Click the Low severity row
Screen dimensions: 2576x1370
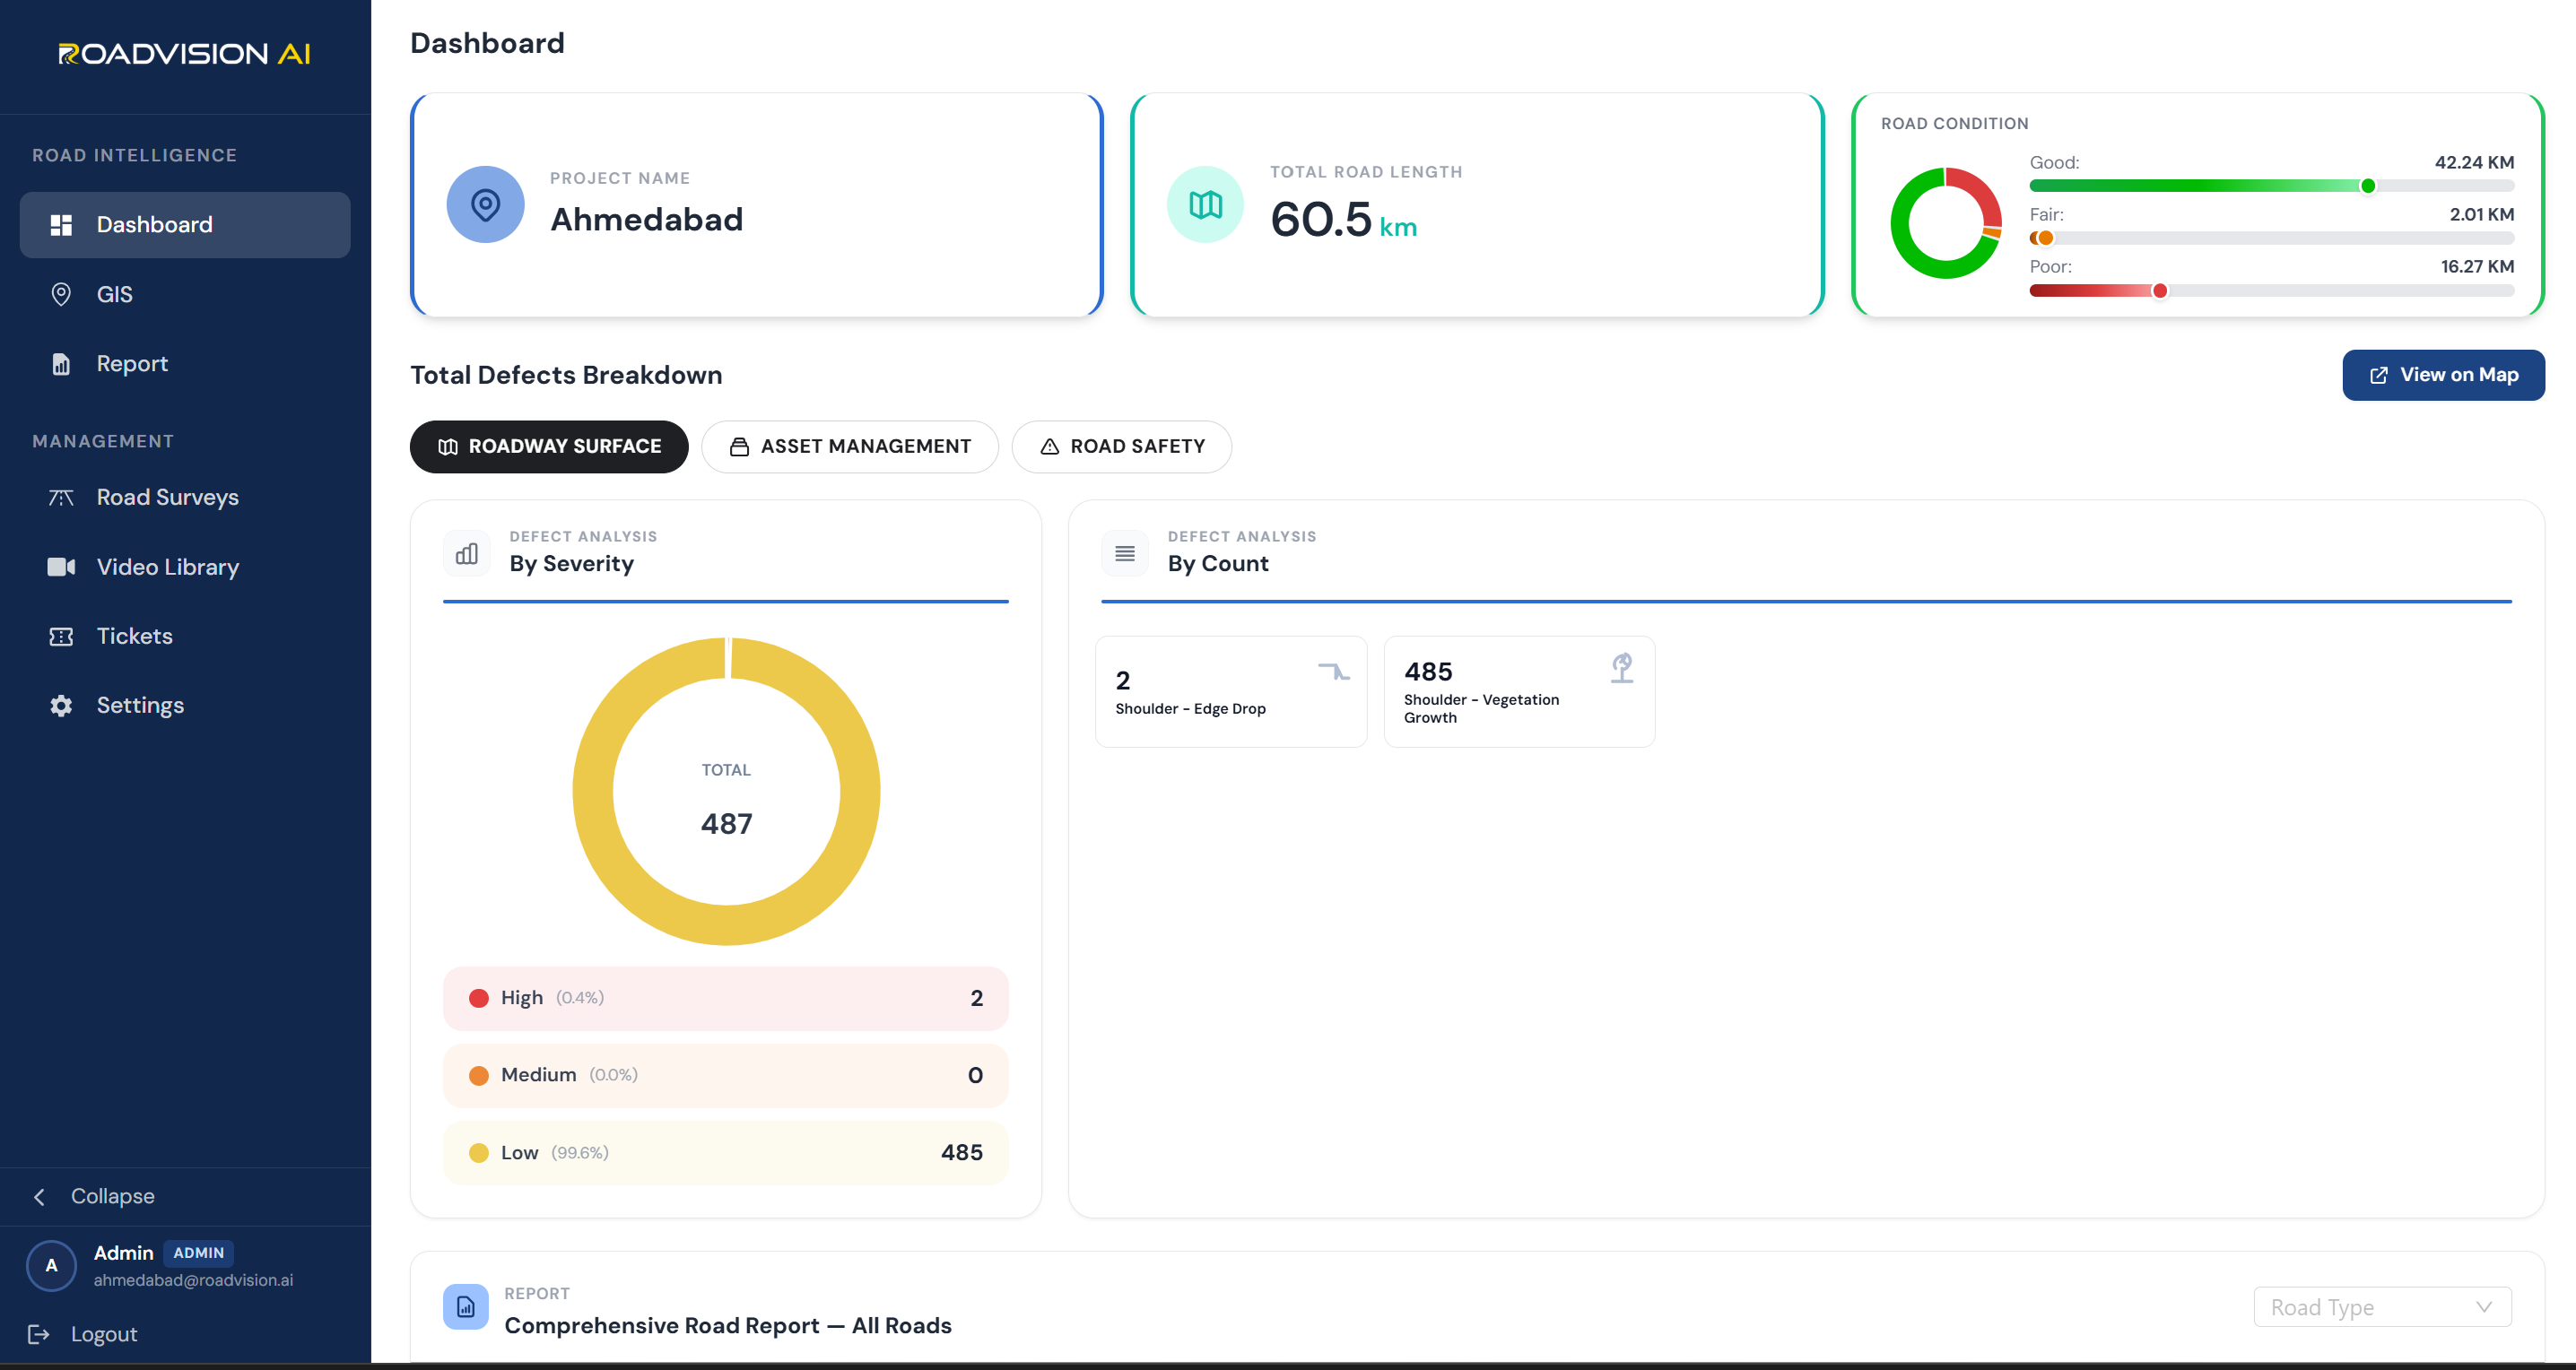tap(726, 1153)
